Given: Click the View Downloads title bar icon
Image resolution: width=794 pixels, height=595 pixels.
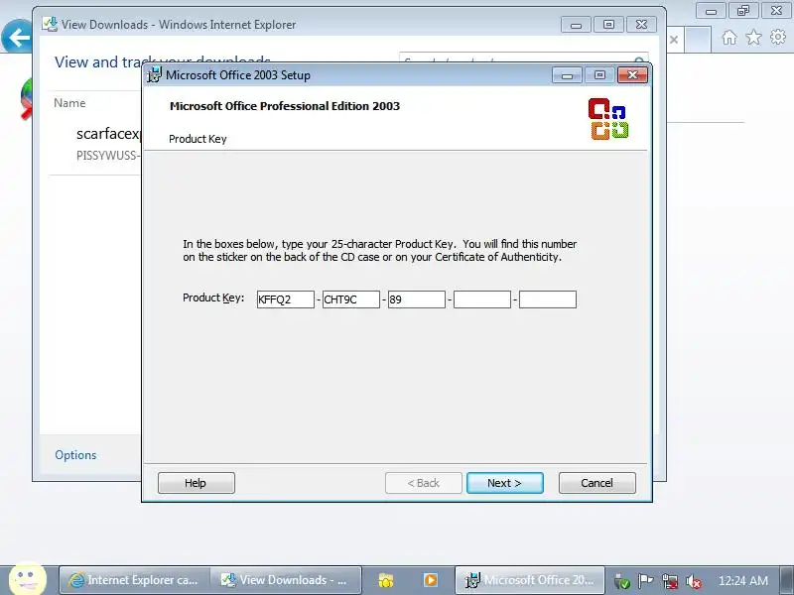Looking at the screenshot, I should click(x=50, y=24).
